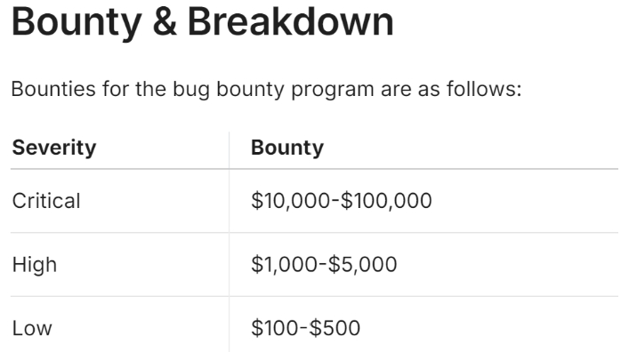Click the word Breakdown in the heading
Viewport: 629px width, 352px height.
[291, 22]
